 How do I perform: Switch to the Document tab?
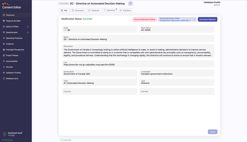coord(78,10)
